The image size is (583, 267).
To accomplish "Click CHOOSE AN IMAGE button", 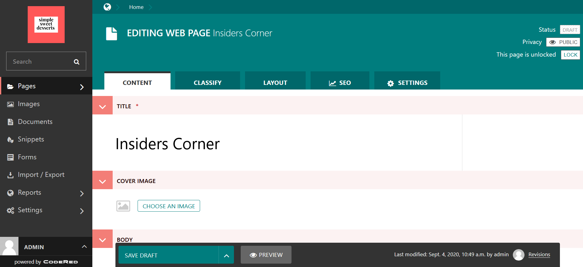I will coord(169,206).
